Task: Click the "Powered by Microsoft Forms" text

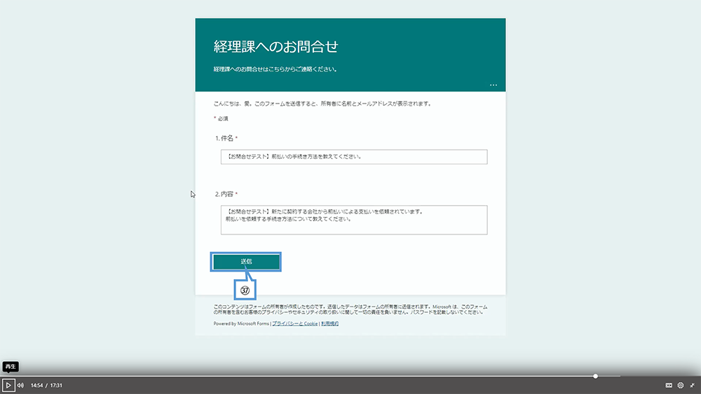Action: (x=241, y=323)
